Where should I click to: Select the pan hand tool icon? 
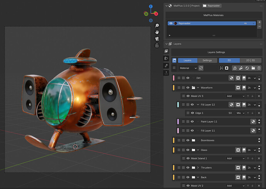coord(157,32)
